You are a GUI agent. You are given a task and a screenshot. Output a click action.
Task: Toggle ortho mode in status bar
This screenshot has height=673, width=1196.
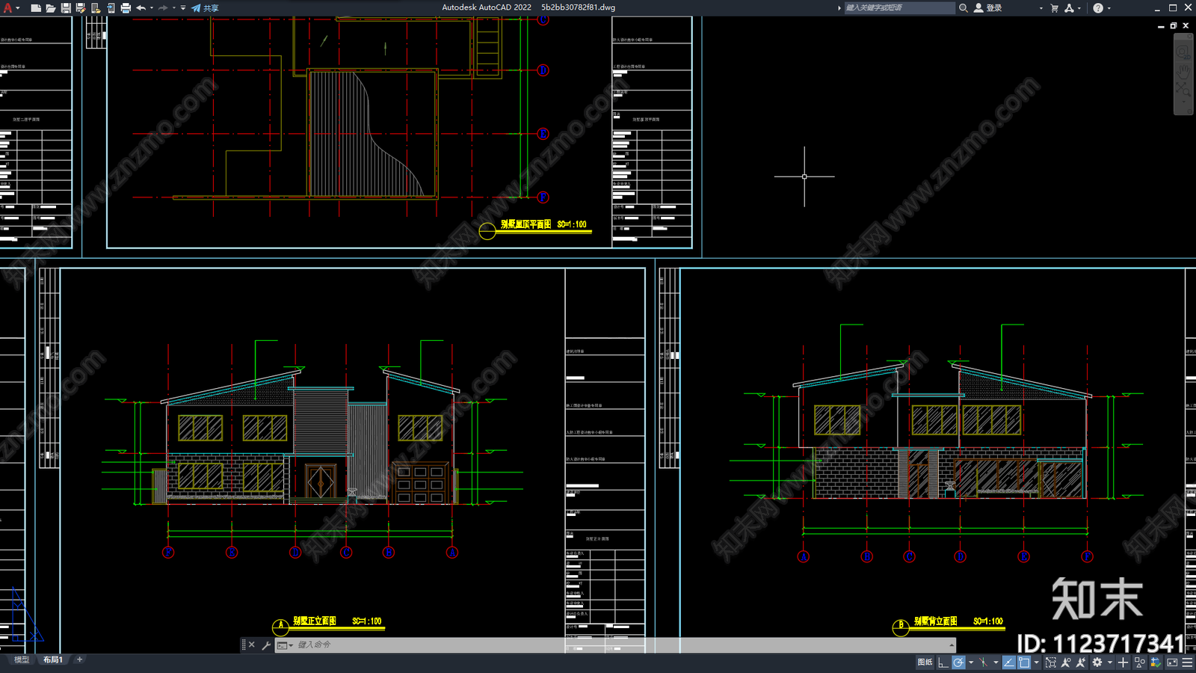[943, 663]
